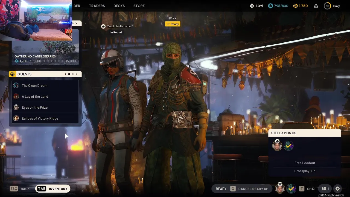Viewport: 350px width, 197px height.
Task: Click readied member avatar in Stella Montis panel
Action: pyautogui.click(x=288, y=146)
